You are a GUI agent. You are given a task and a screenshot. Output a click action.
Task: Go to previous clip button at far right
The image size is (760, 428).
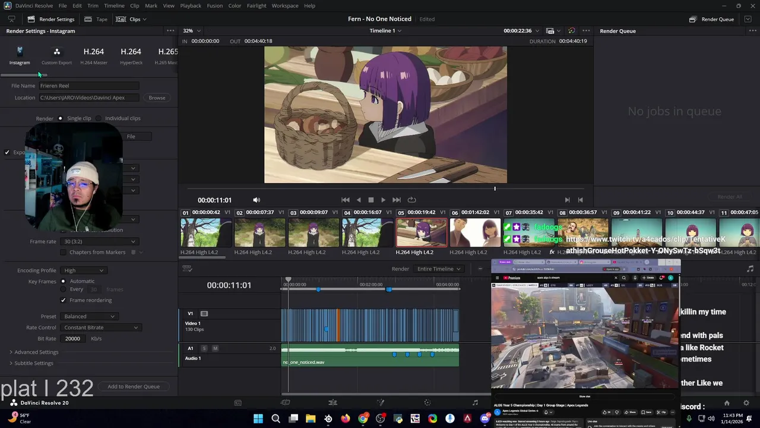(580, 200)
